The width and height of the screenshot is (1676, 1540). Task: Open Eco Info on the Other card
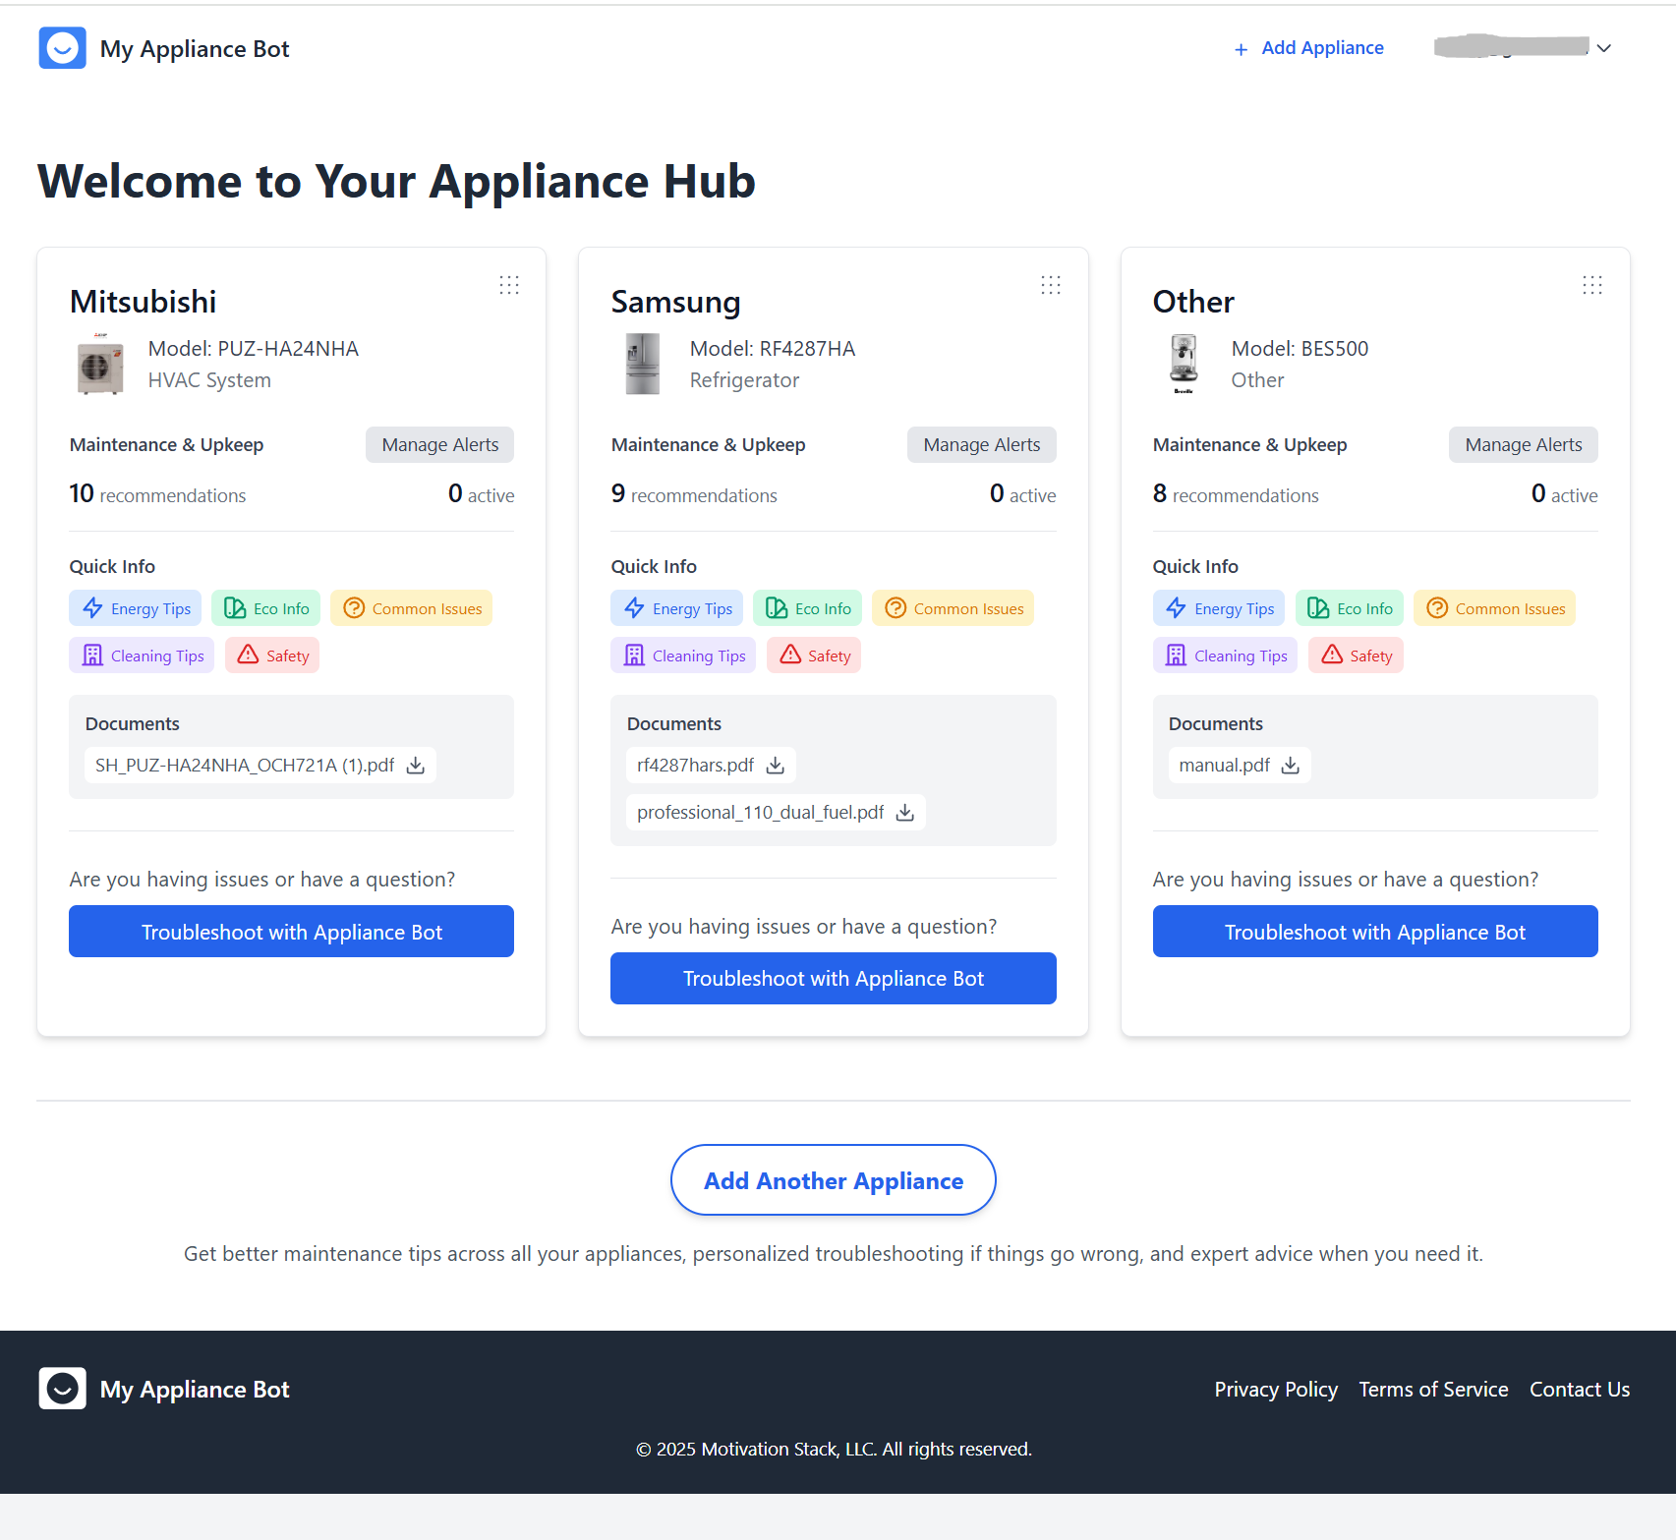[1349, 607]
